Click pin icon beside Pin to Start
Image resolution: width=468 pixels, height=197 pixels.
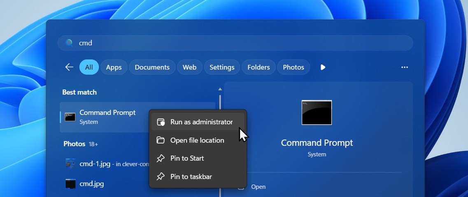(x=161, y=158)
